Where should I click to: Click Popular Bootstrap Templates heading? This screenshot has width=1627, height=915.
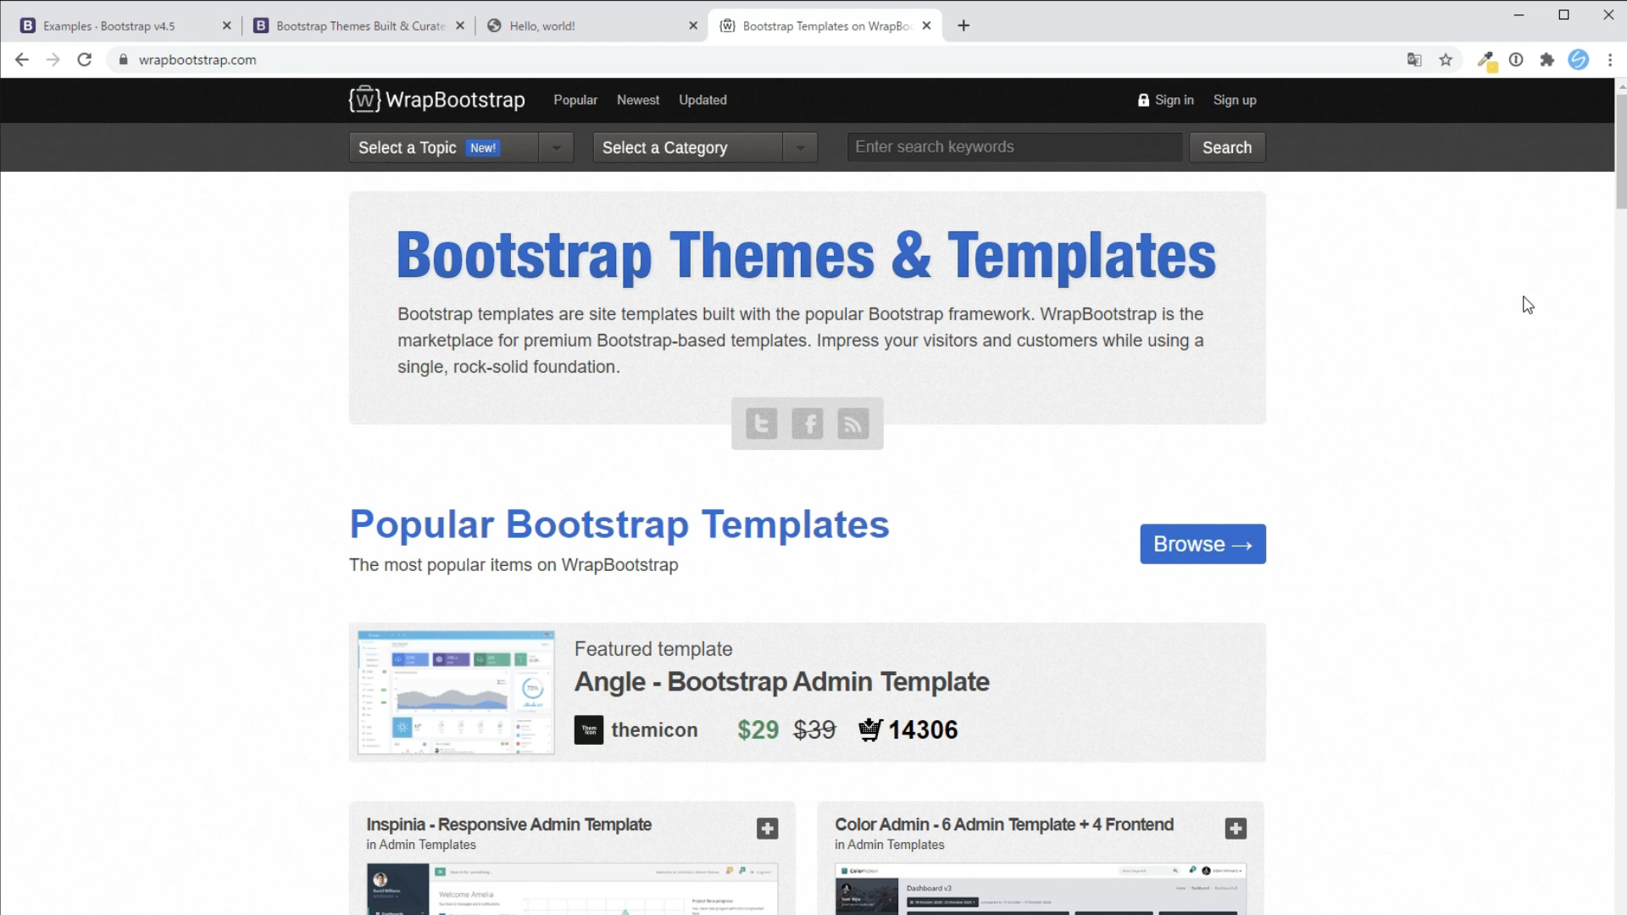(619, 524)
